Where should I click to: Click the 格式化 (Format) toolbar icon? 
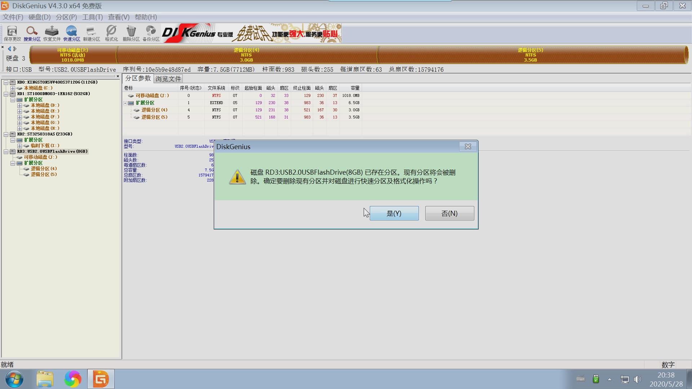(111, 33)
